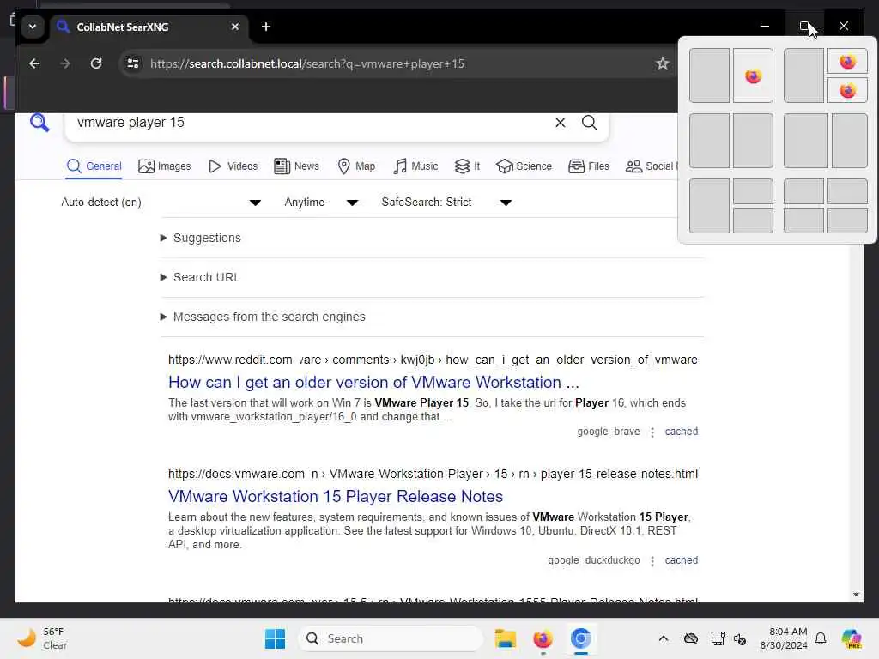Screen dimensions: 879x659
Task: Open Firefox from the taskbar
Action: click(x=543, y=638)
